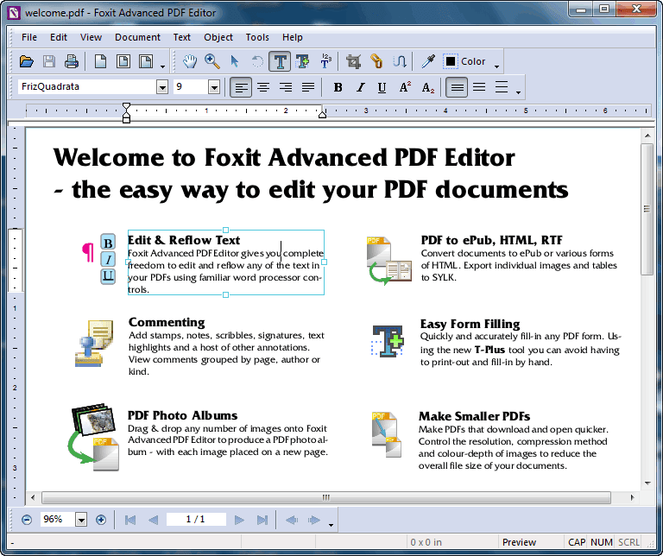Navigate forward to next view
Image resolution: width=663 pixels, height=556 pixels.
[x=313, y=520]
